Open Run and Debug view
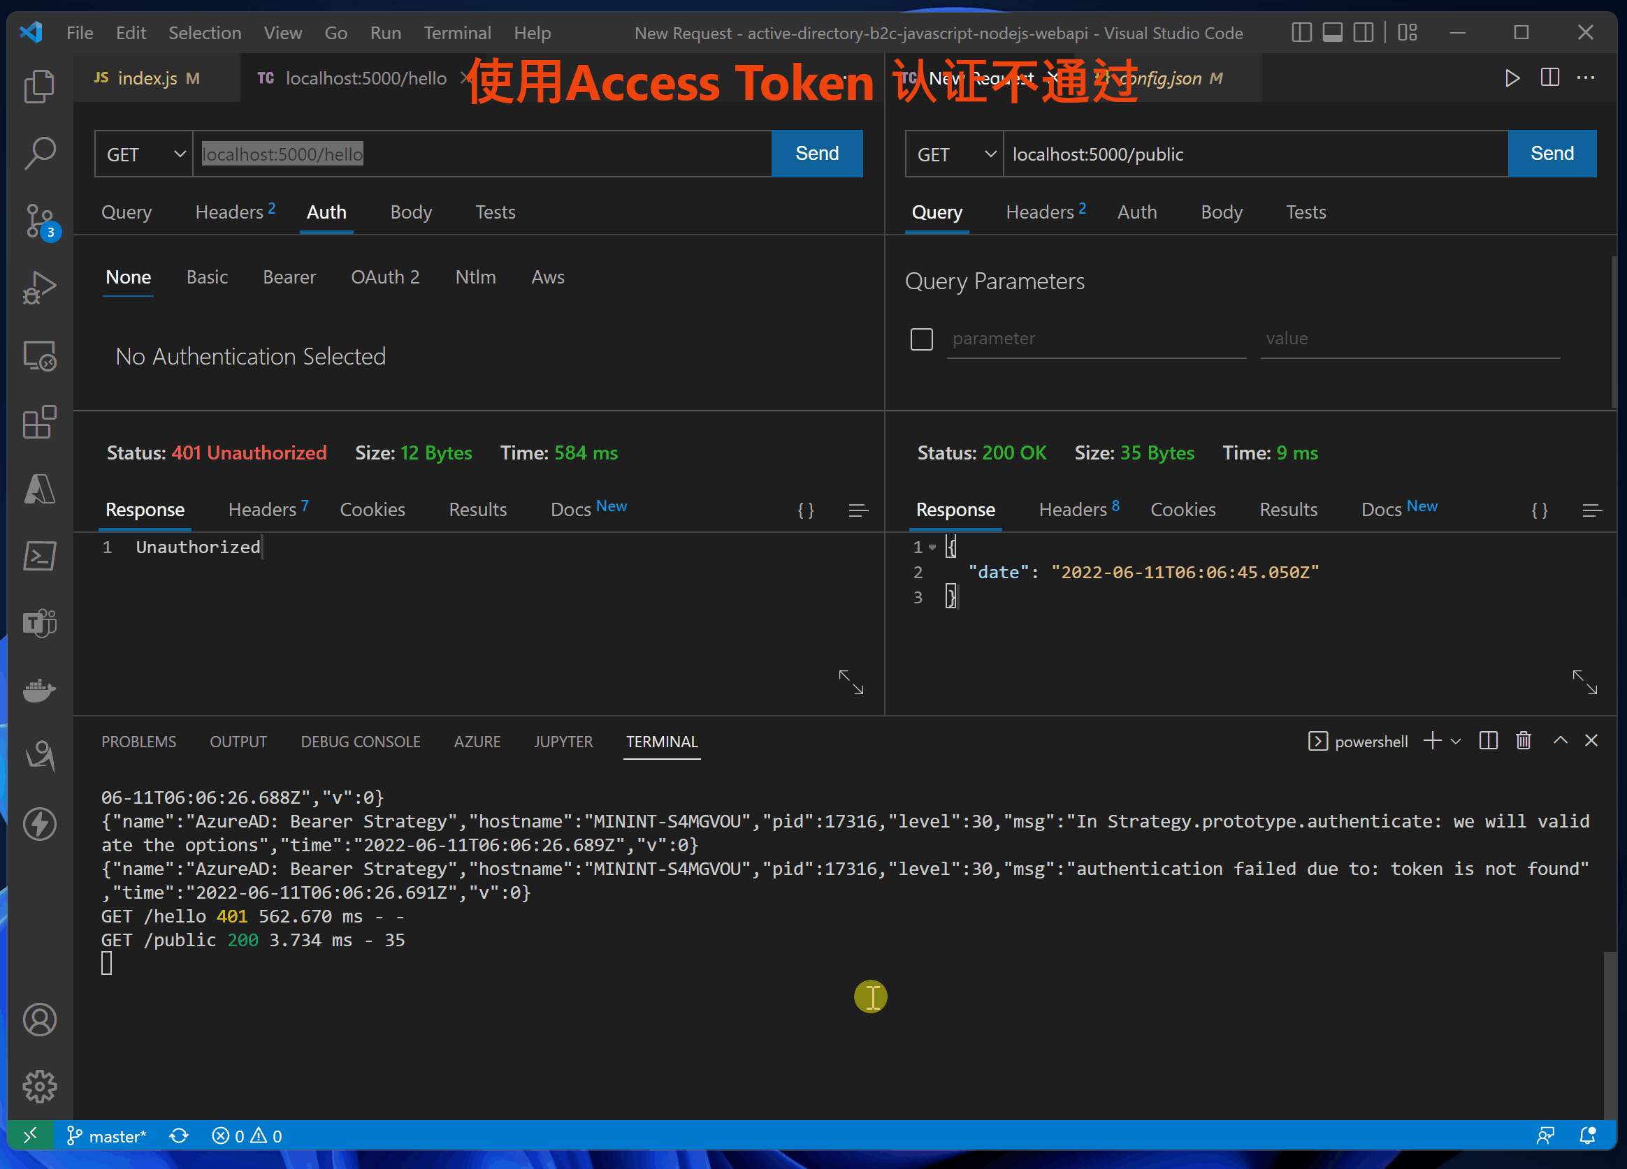 pos(39,288)
